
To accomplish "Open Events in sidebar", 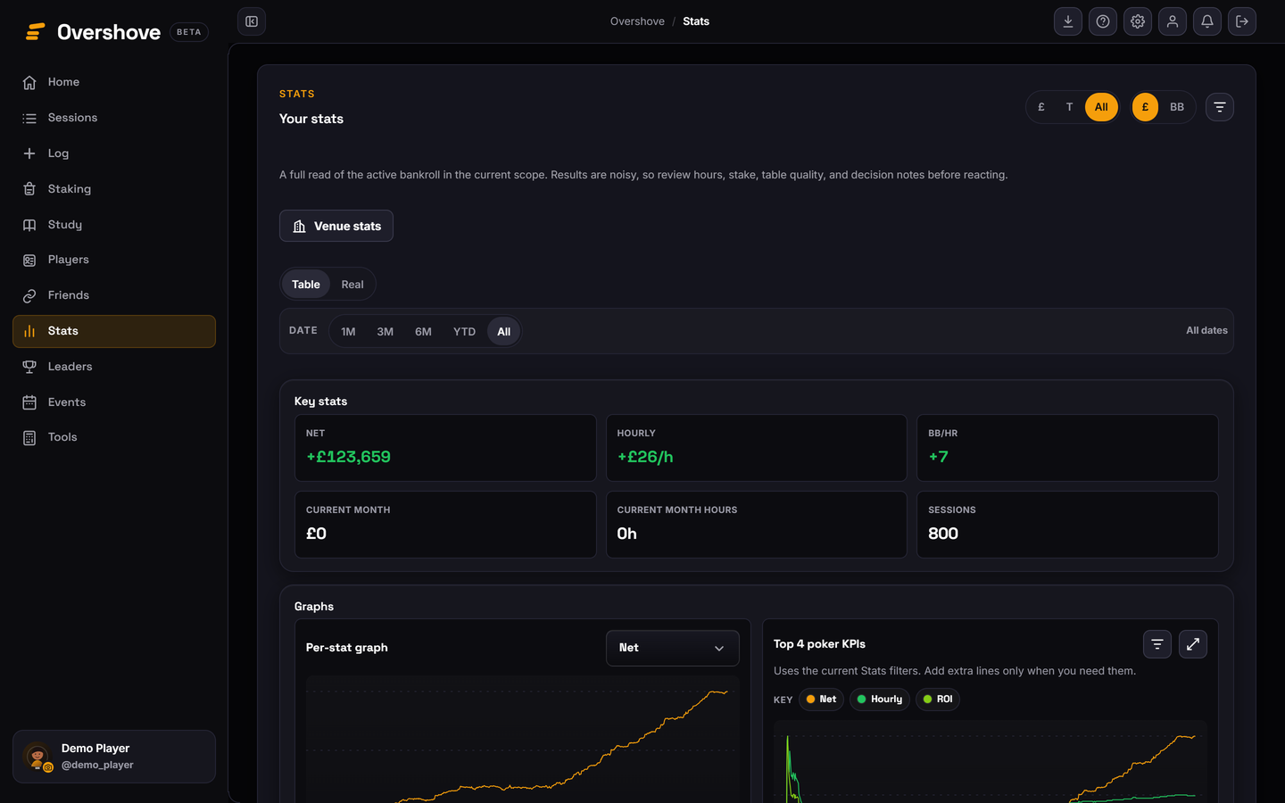I will (114, 402).
